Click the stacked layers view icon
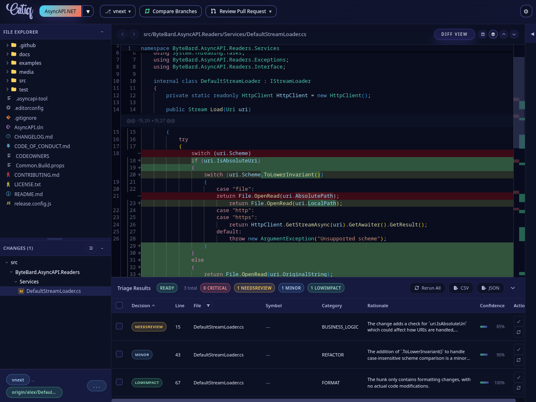Image resolution: width=536 pixels, height=402 pixels. pos(493,34)
